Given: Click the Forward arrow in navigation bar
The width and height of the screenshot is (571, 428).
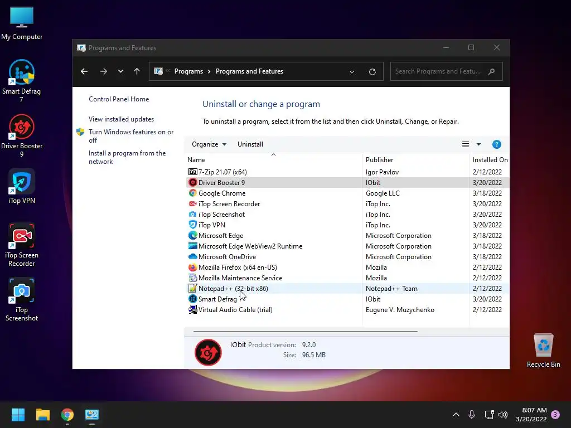Looking at the screenshot, I should (x=103, y=71).
